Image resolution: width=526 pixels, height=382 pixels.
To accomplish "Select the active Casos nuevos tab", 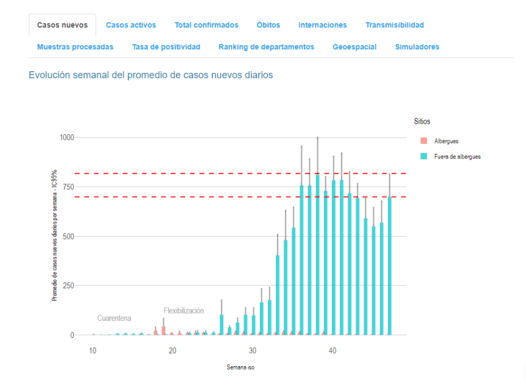I will [62, 25].
